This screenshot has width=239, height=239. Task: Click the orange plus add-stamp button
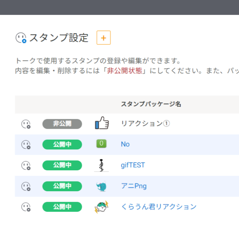click(103, 38)
